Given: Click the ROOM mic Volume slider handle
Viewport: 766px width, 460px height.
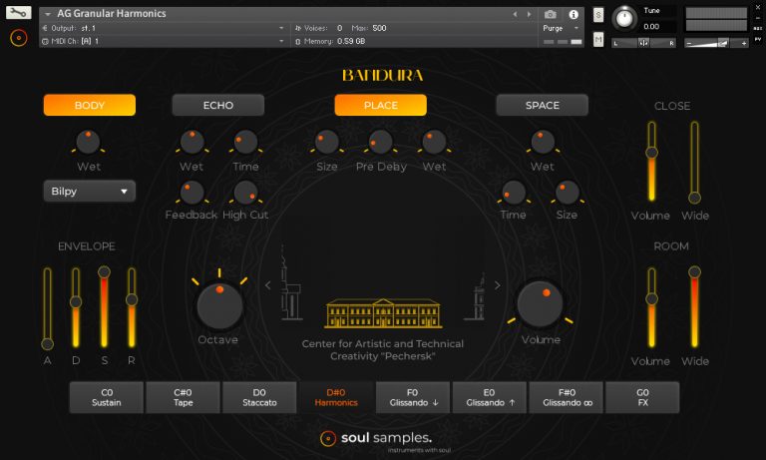Looking at the screenshot, I should (651, 299).
